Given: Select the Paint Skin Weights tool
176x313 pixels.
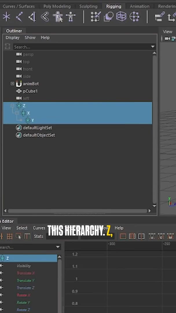Looking at the screenshot, I should pyautogui.click(x=95, y=17).
